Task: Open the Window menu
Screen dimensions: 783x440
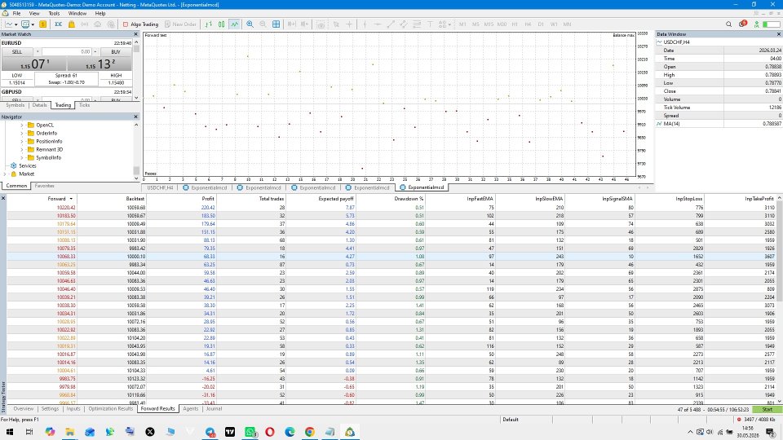Action: 77,14
